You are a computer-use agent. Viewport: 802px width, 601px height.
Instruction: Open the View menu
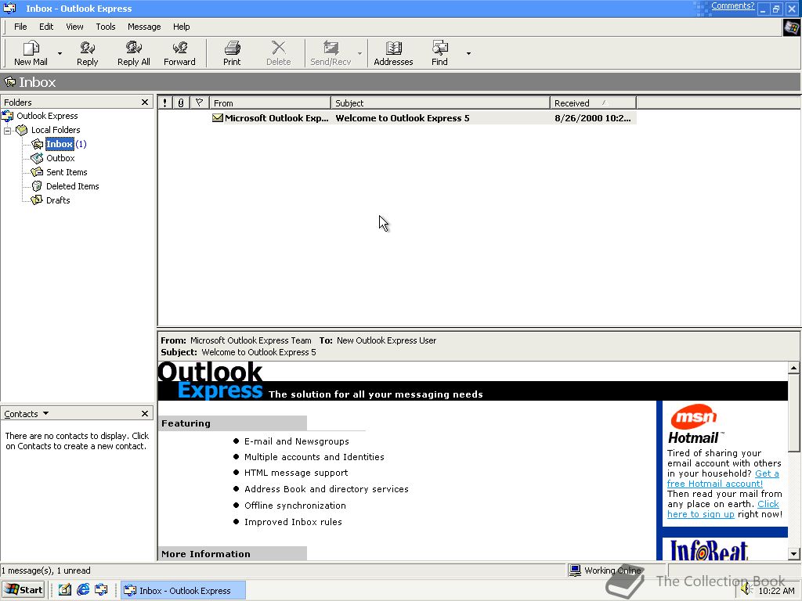(74, 27)
